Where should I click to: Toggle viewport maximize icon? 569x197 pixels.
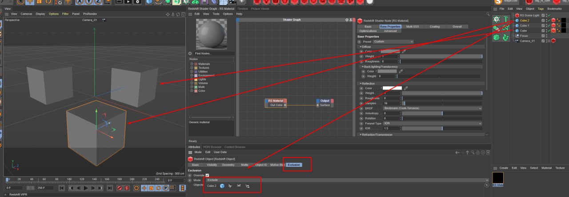[x=183, y=14]
